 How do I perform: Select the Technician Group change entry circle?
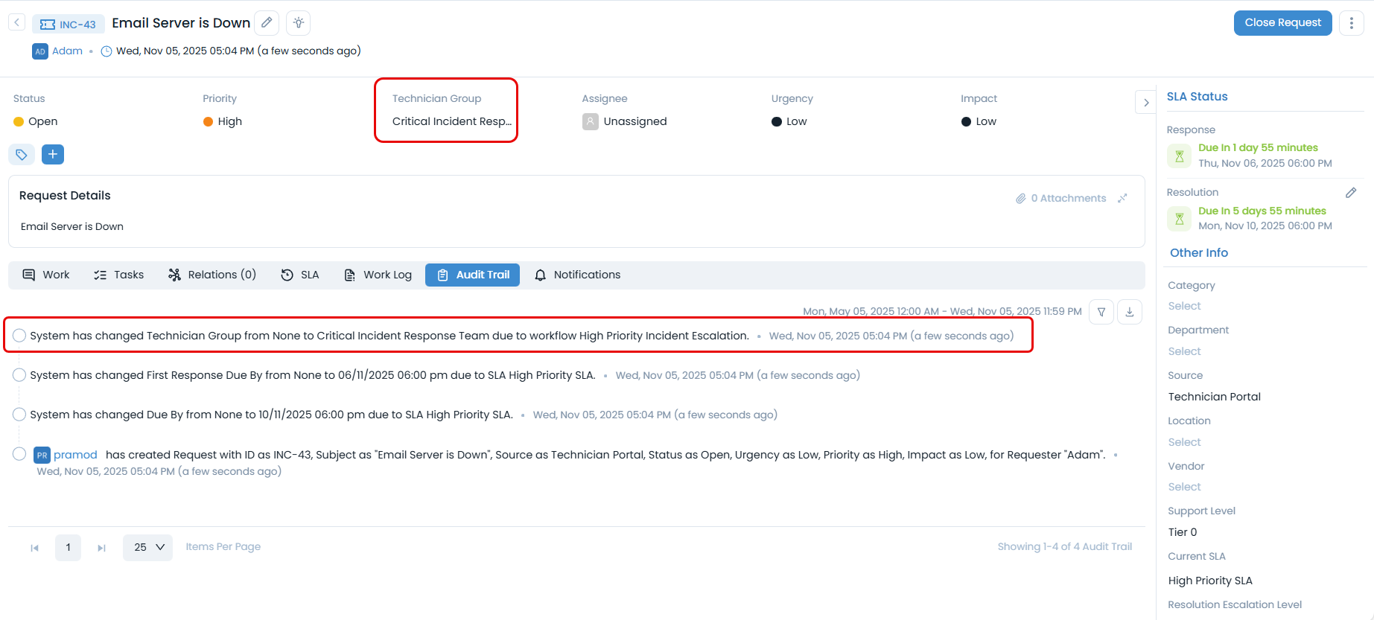point(19,336)
